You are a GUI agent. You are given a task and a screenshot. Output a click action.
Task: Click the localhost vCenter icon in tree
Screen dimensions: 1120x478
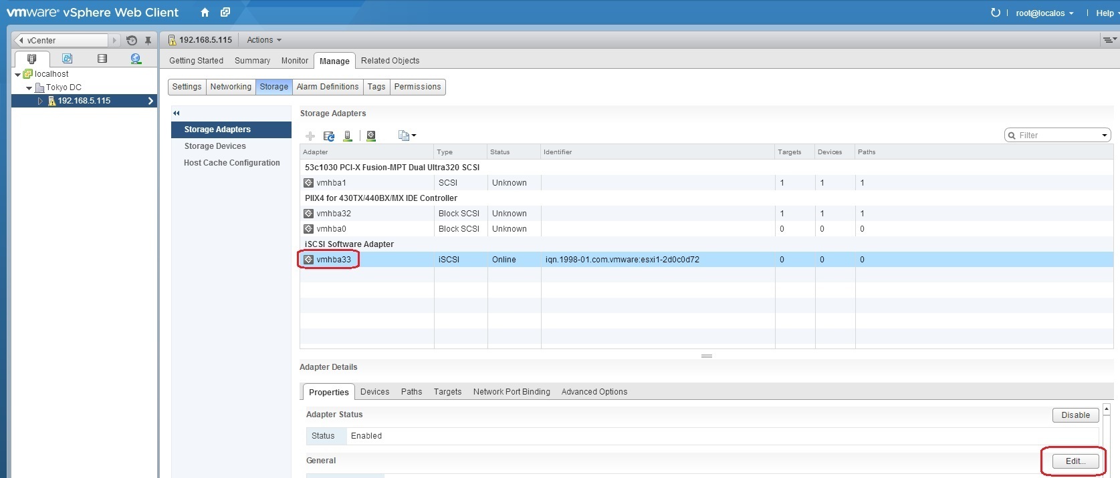28,74
